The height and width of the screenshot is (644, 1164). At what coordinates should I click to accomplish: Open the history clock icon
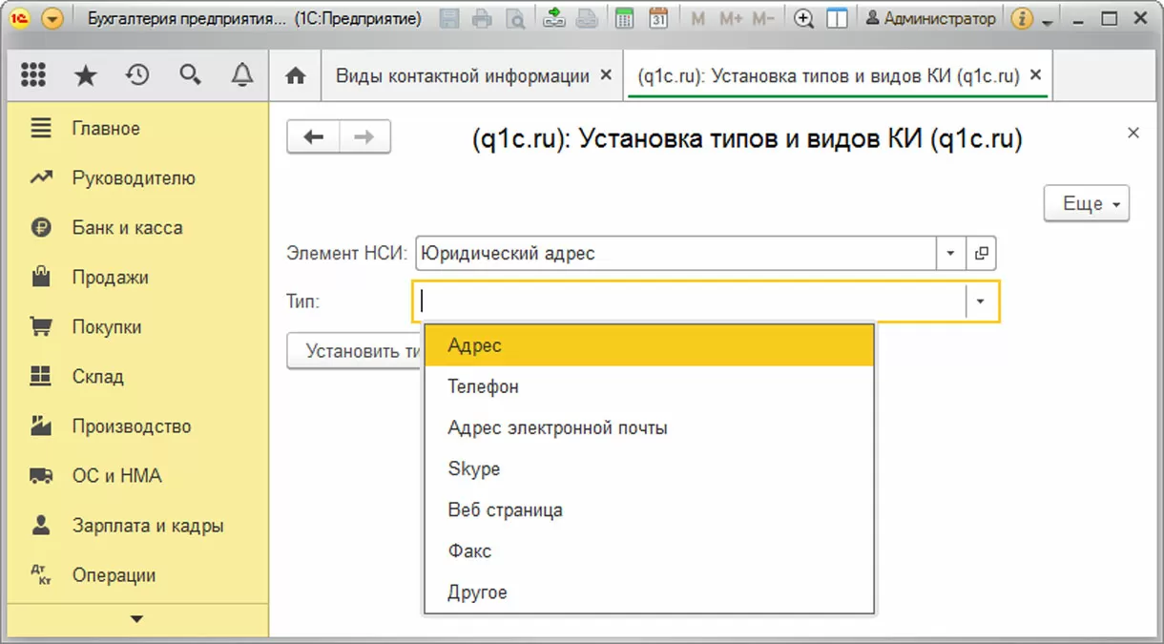(x=138, y=75)
